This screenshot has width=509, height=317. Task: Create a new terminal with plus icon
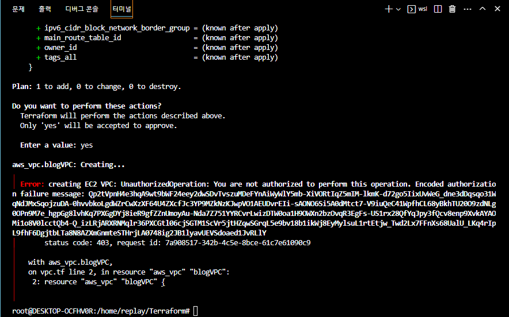point(389,9)
